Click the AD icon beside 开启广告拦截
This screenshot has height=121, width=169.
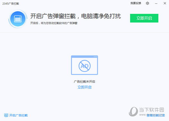pos(6,115)
